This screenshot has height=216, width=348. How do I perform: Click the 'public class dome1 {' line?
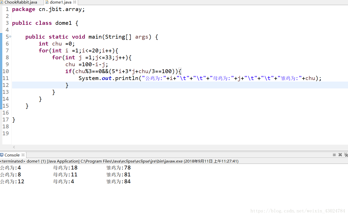pos(45,23)
